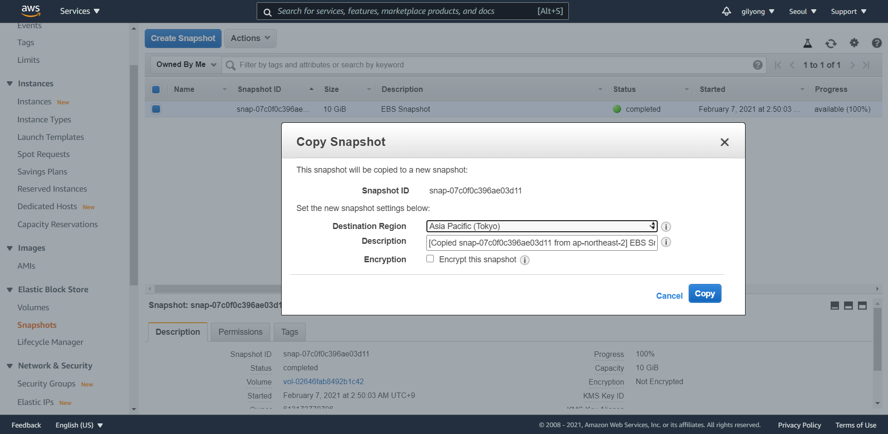Screen dimensions: 888x434
Task: Open volume vol-02646fab8492b1c42 link
Action: tap(323, 382)
